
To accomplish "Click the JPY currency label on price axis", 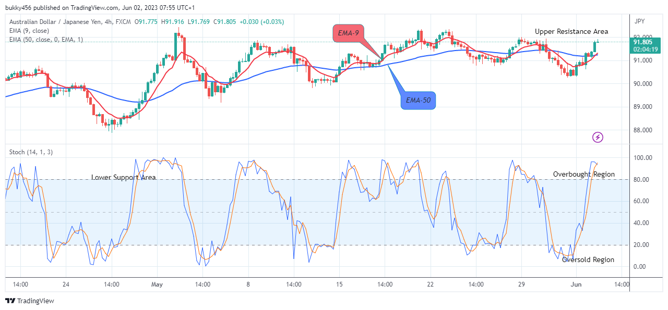I will pyautogui.click(x=639, y=21).
